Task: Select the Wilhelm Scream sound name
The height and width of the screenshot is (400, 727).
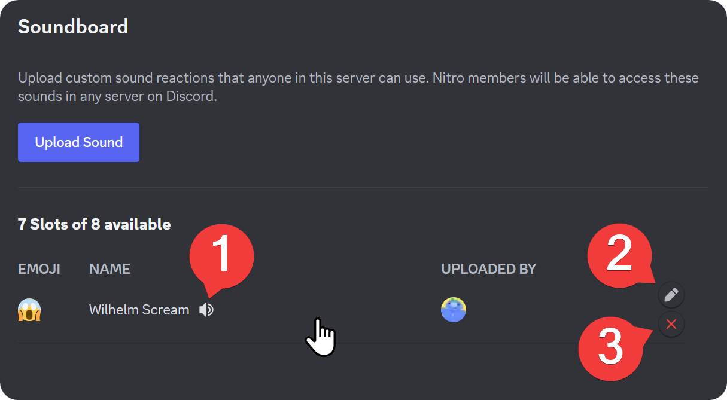Action: pyautogui.click(x=139, y=310)
